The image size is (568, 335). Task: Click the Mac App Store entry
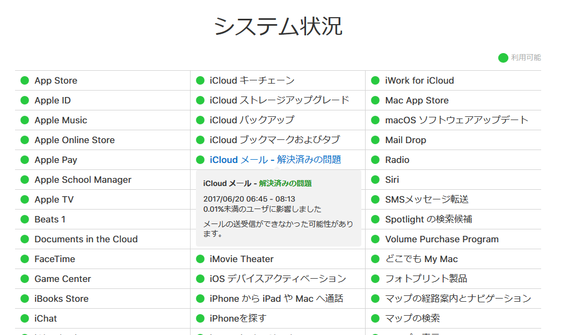click(417, 100)
